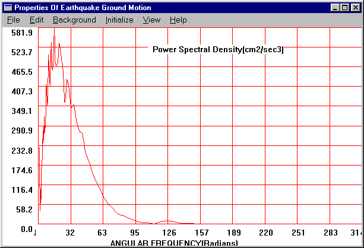Click the Power Spectral Density plot label
364x248 pixels.
(x=218, y=50)
